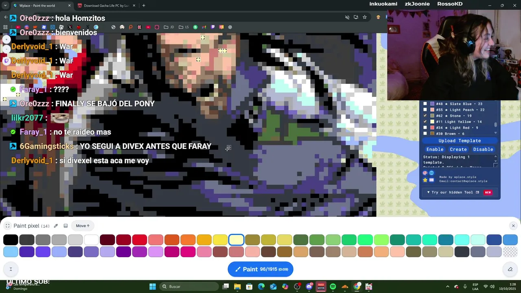Collapse the color palette with double-chevron button
This screenshot has height=293, width=521.
click(x=11, y=269)
